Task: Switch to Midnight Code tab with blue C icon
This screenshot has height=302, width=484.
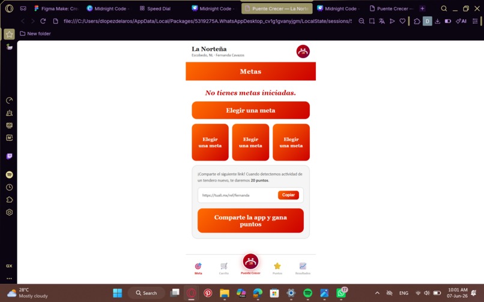Action: tap(108, 8)
